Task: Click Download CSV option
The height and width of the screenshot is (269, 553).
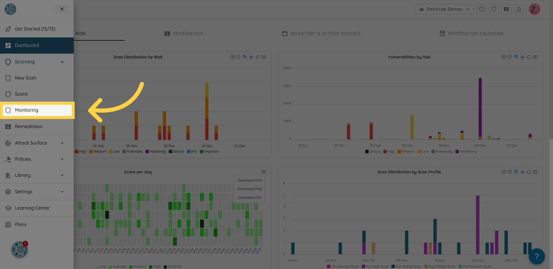Action: (x=250, y=198)
